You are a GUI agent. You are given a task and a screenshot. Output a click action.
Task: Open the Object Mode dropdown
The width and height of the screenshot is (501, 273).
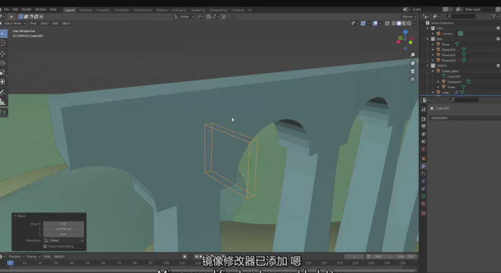pos(13,23)
